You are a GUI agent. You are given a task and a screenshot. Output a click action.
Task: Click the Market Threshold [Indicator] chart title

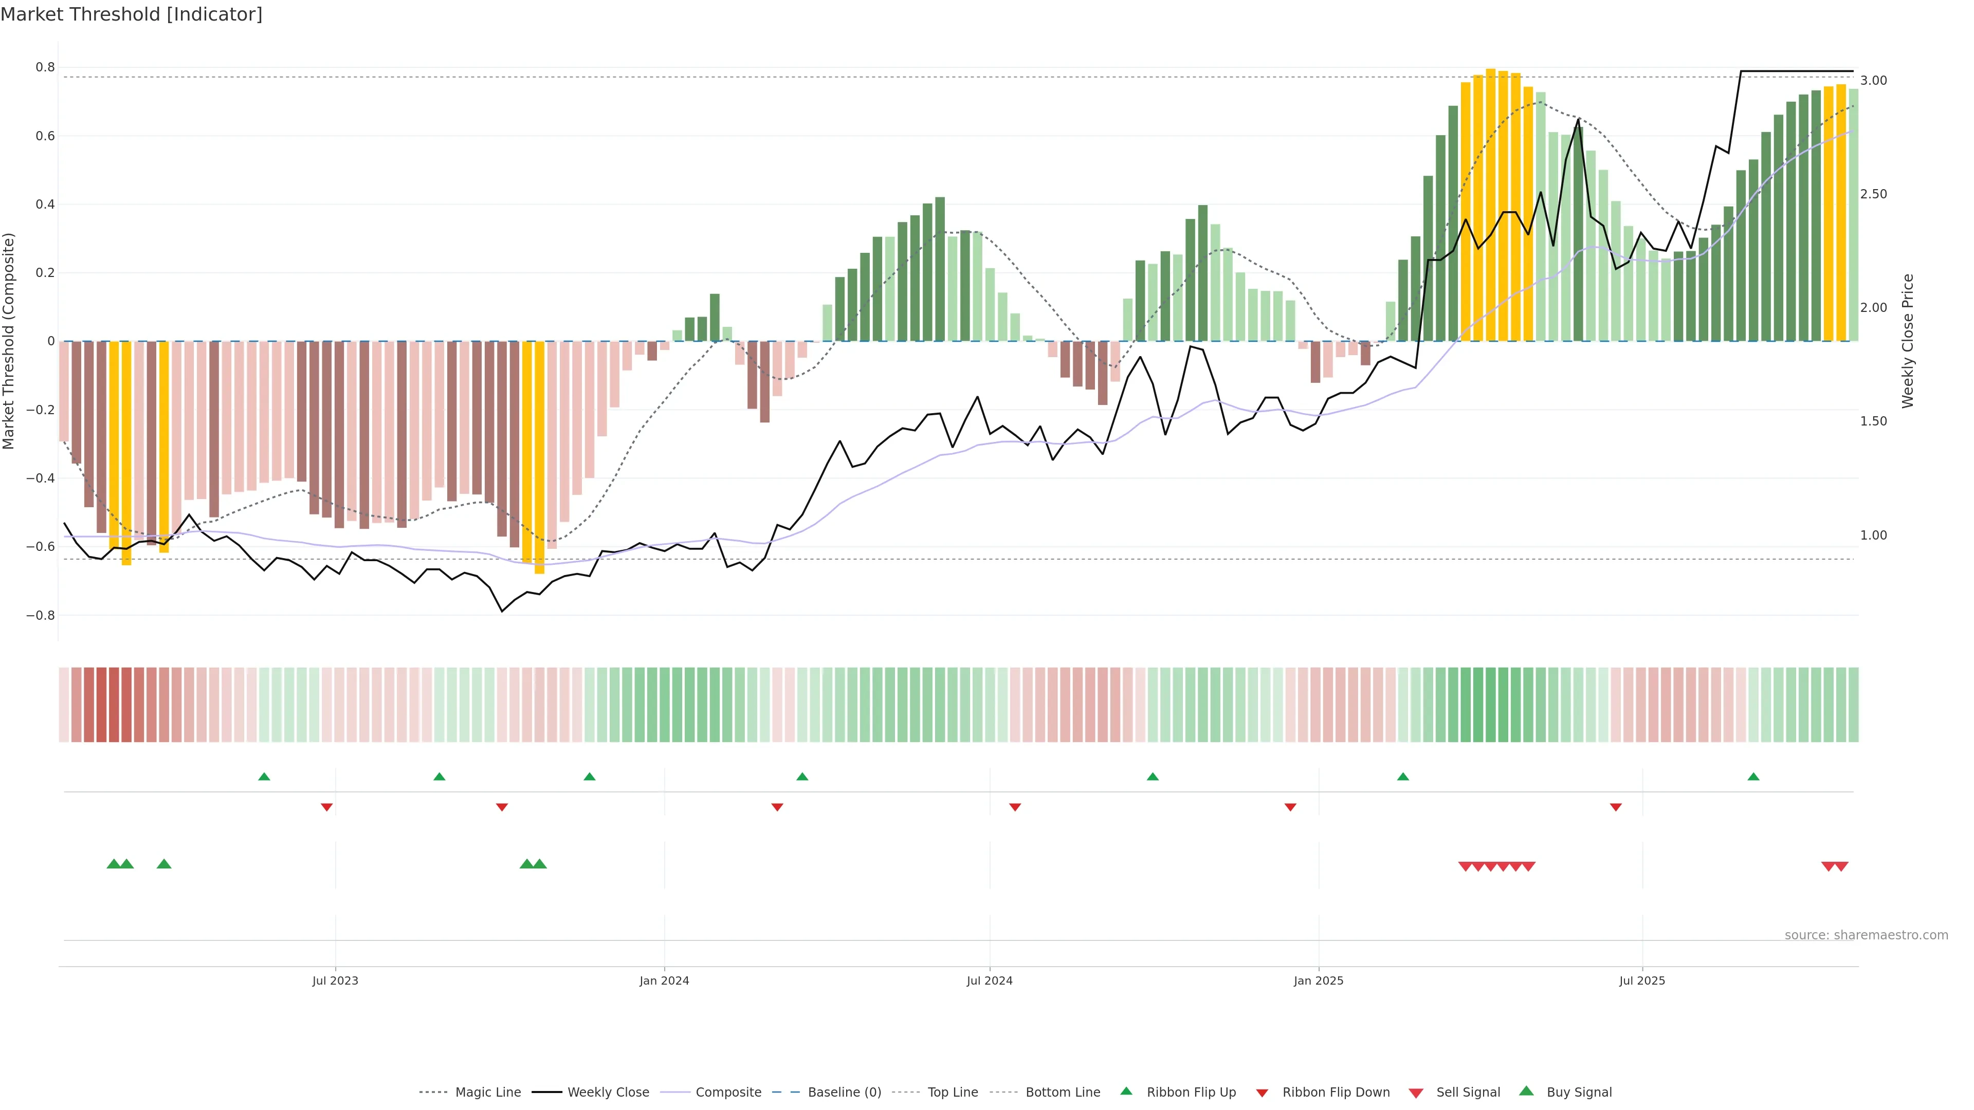pyautogui.click(x=131, y=14)
